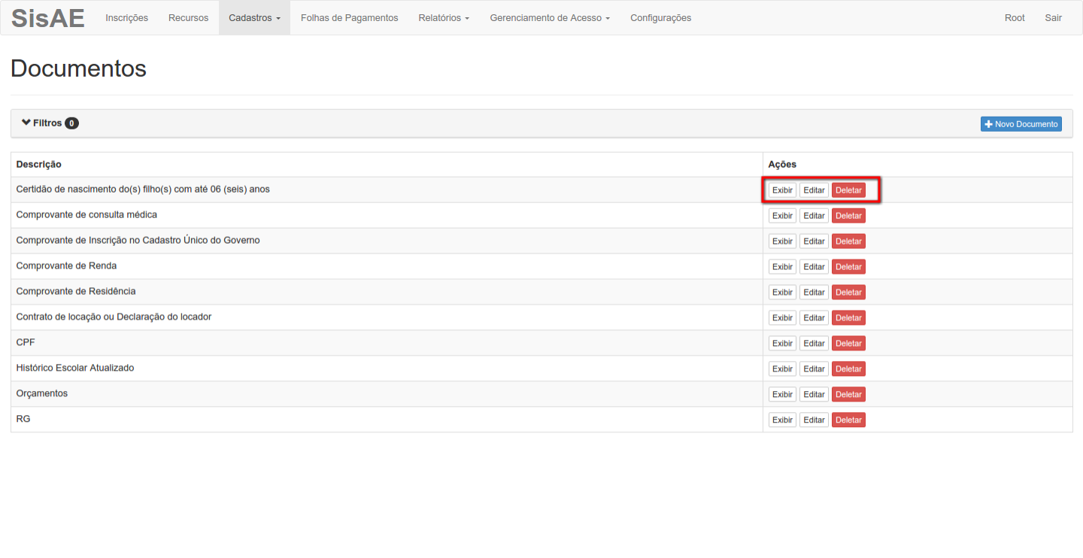Click the Documentos page heading

pos(78,68)
